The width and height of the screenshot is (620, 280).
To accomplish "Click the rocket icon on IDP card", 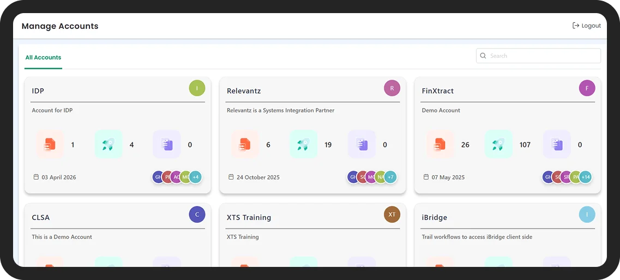I will [x=109, y=145].
